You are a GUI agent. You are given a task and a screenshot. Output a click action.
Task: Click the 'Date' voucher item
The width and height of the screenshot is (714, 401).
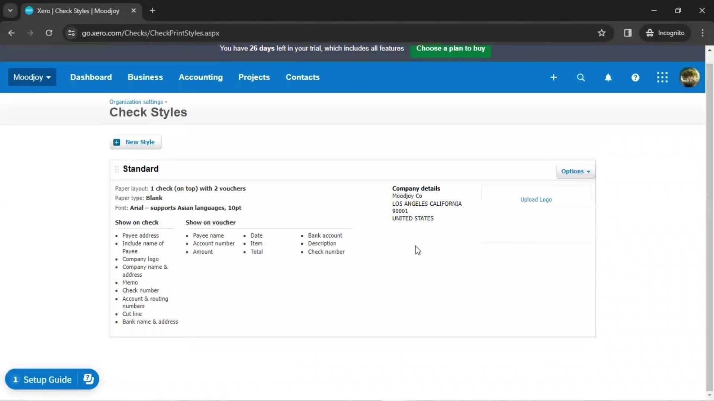tap(257, 236)
